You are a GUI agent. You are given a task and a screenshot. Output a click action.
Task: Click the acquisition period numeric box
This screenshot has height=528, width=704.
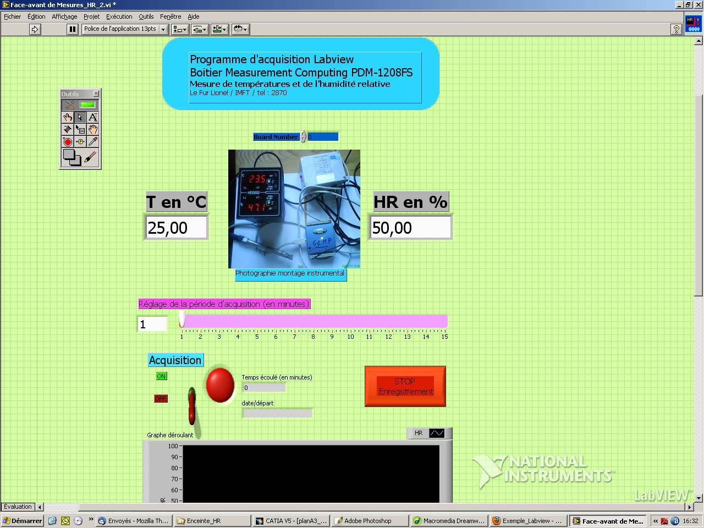coord(152,324)
